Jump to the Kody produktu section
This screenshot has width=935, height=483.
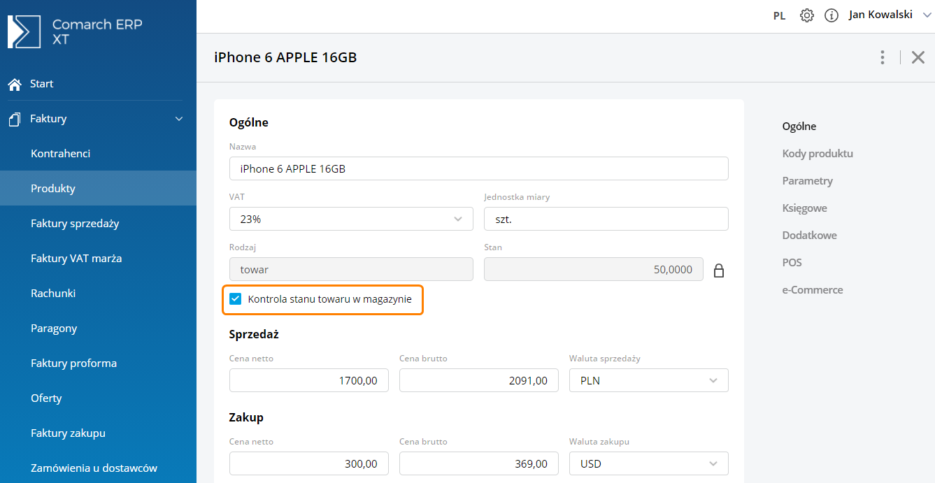tap(818, 154)
